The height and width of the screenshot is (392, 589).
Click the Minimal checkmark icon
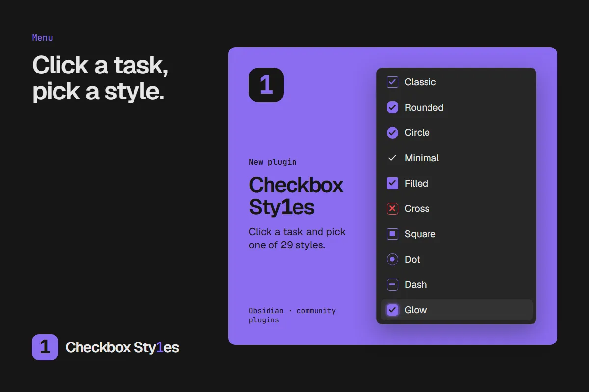pos(392,158)
